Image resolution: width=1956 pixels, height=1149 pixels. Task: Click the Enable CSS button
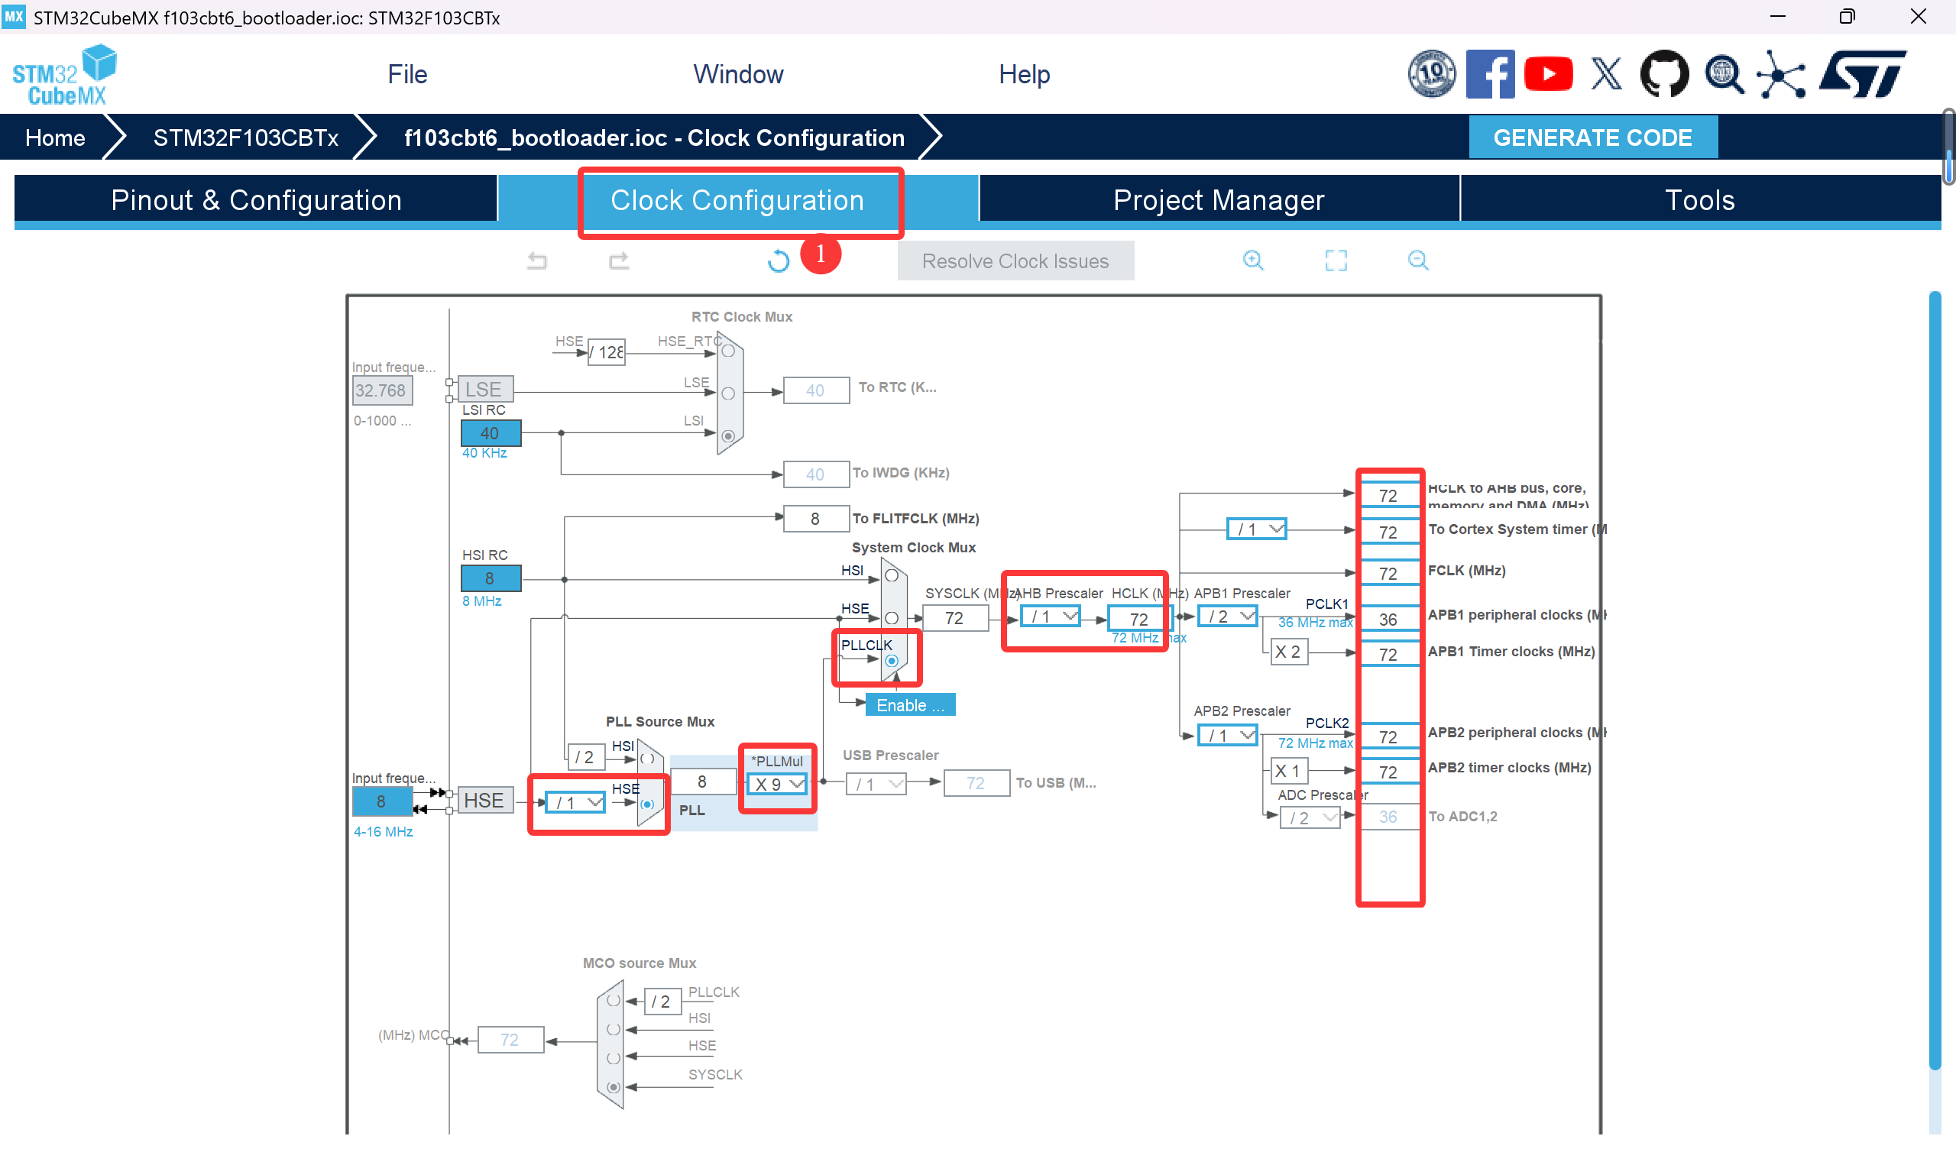tap(910, 705)
